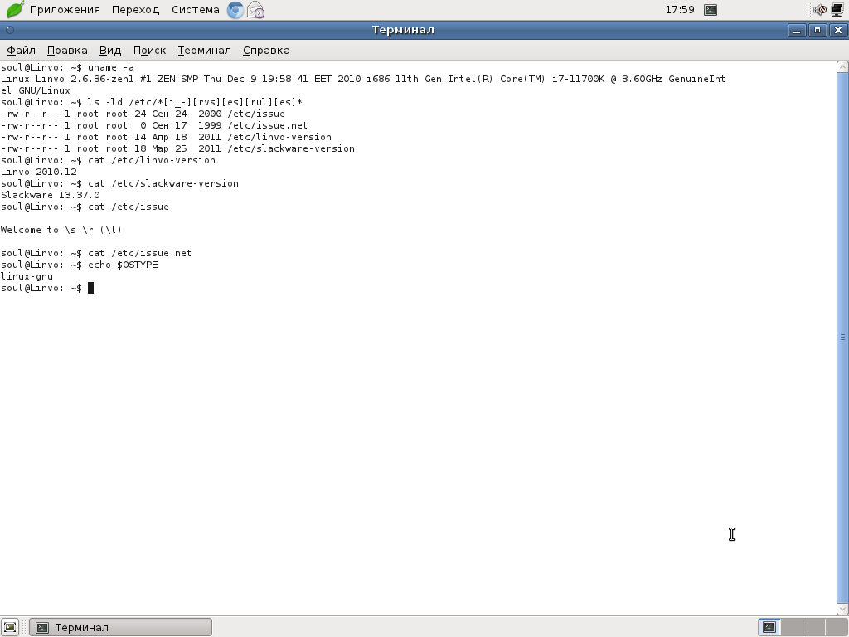Open the Поиск menu
This screenshot has width=849, height=637.
(x=149, y=50)
